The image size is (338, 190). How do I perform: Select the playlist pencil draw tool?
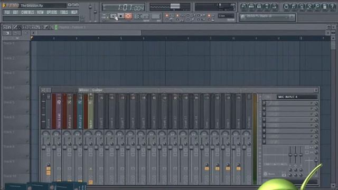click(15, 27)
